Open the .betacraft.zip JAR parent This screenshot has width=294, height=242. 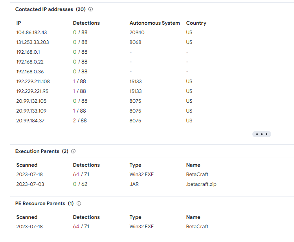[201, 184]
